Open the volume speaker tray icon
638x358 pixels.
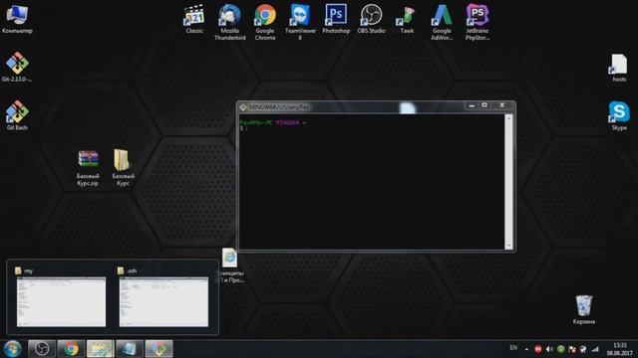click(x=549, y=349)
